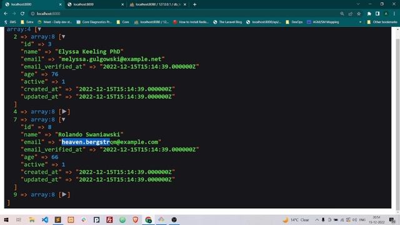Open the Other bookmarks folder
The width and height of the screenshot is (400, 225).
pos(382,22)
